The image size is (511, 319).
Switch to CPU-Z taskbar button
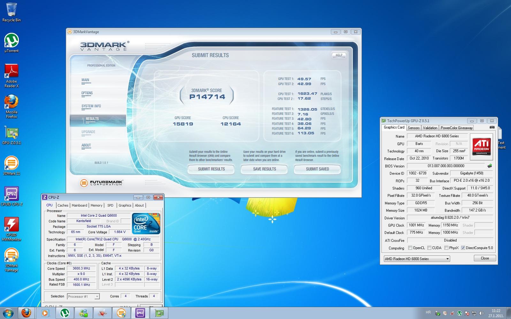(140, 313)
